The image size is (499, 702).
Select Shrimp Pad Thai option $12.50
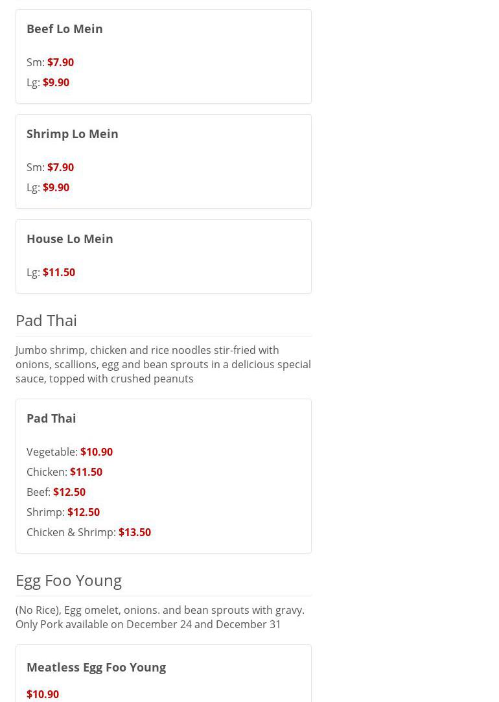83,512
